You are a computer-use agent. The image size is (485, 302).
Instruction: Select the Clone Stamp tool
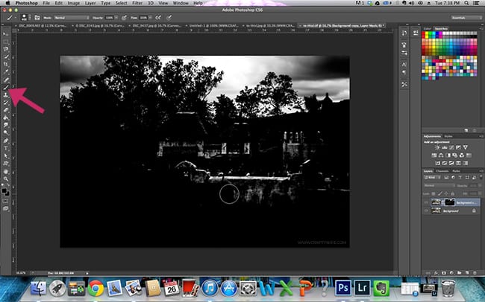point(5,94)
